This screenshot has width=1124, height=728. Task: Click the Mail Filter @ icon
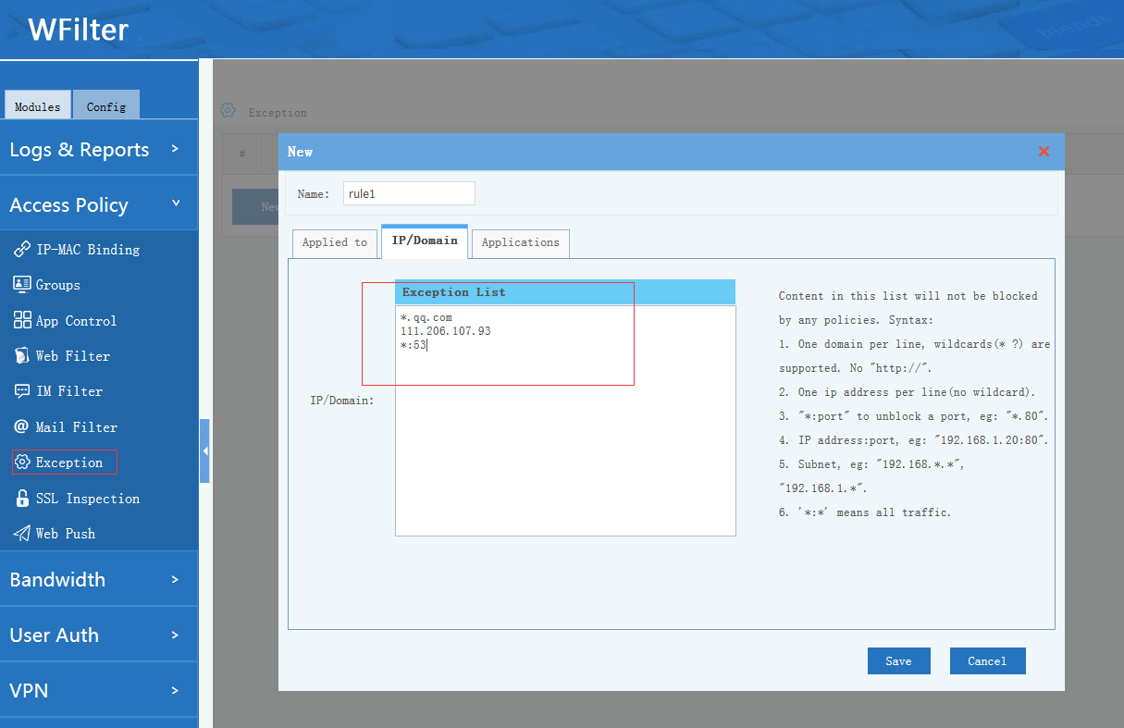pos(22,426)
